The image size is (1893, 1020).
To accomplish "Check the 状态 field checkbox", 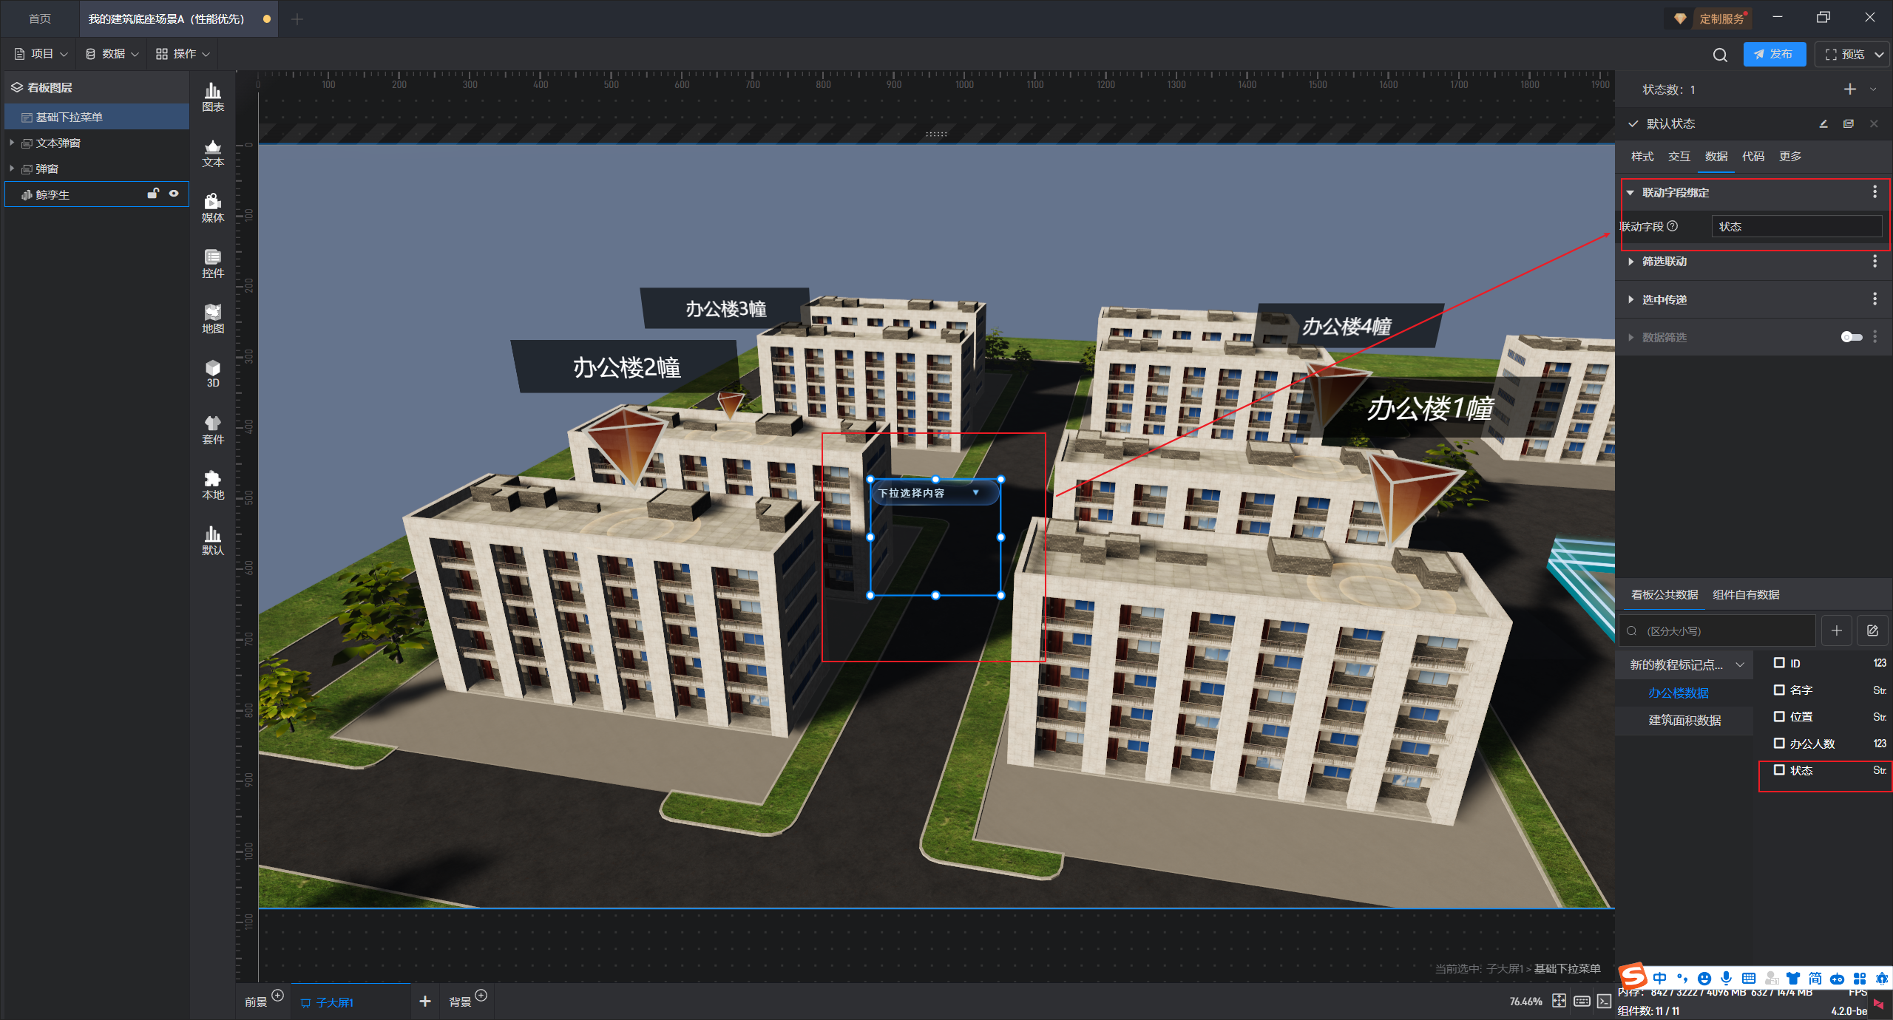I will point(1779,769).
